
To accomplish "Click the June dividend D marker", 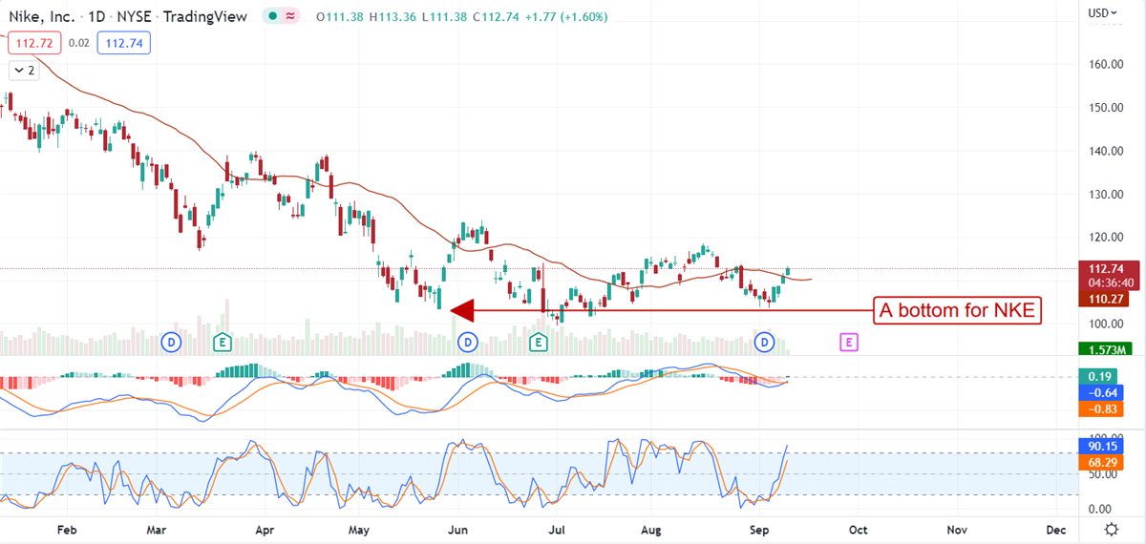I will point(468,341).
